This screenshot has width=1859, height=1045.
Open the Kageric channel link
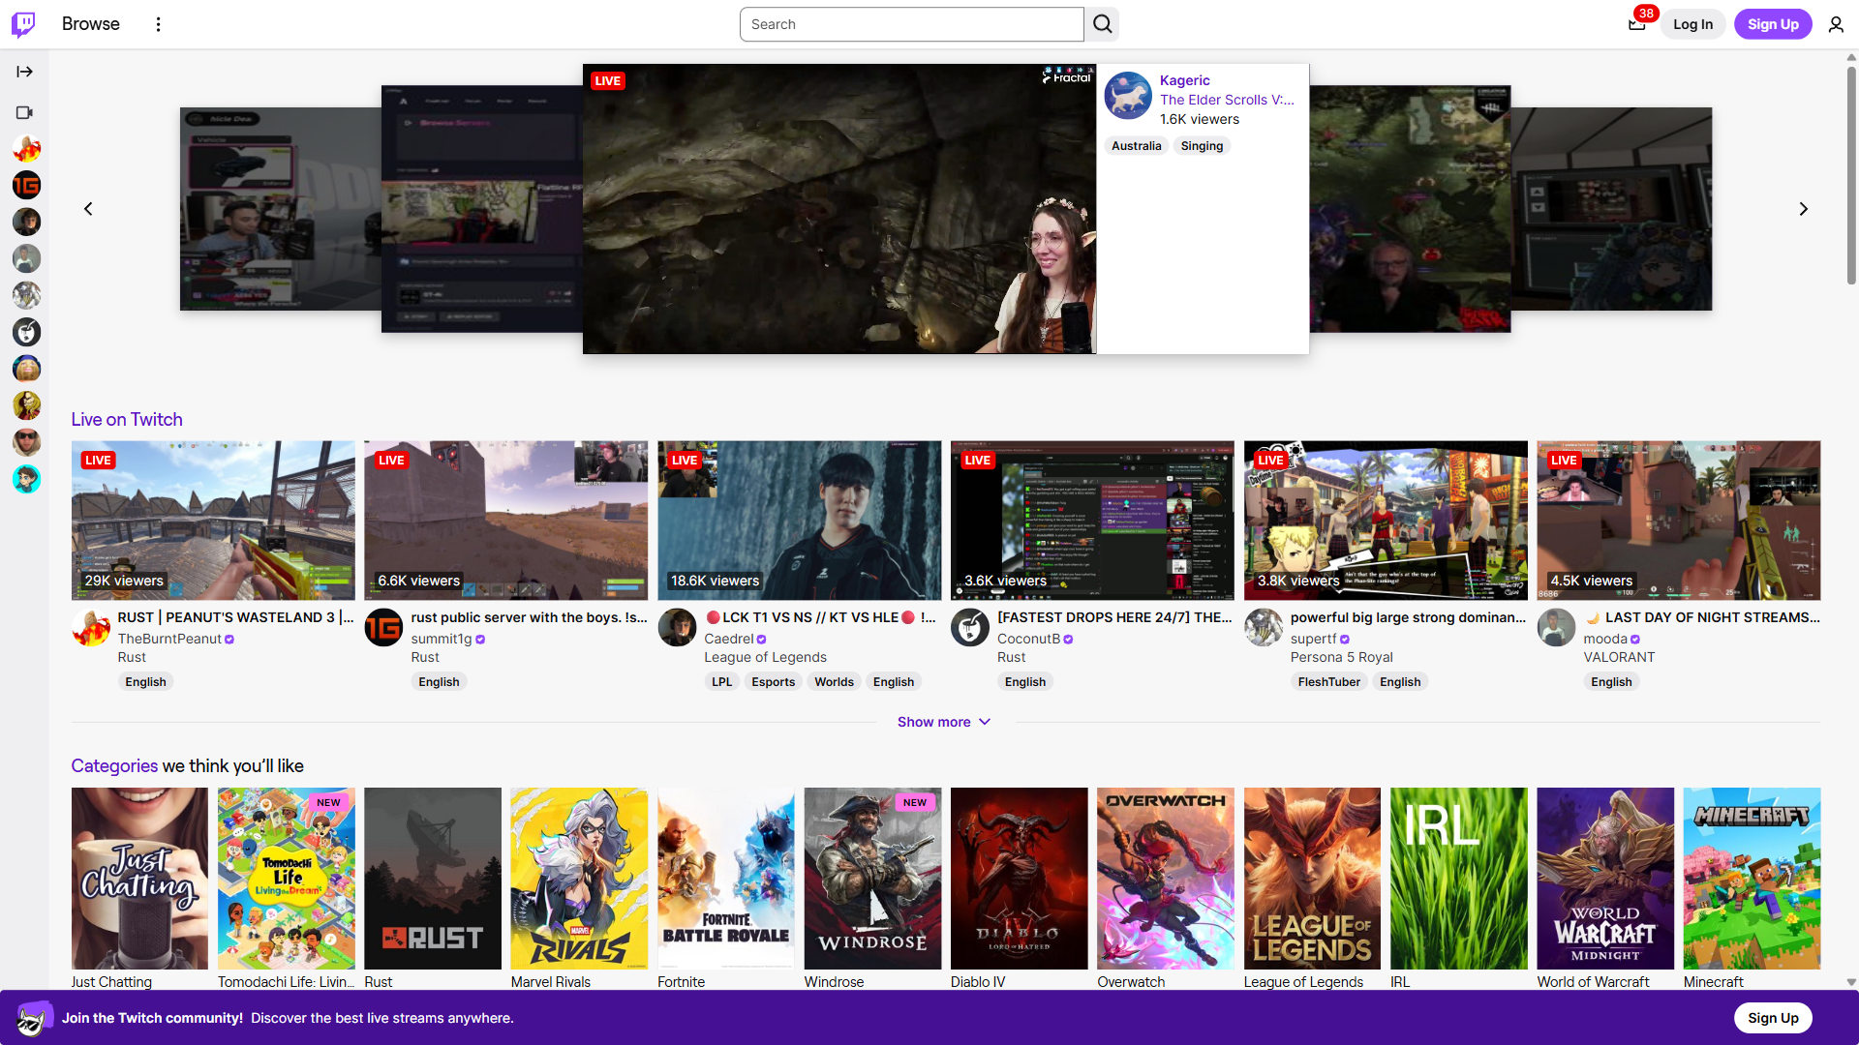pyautogui.click(x=1185, y=80)
